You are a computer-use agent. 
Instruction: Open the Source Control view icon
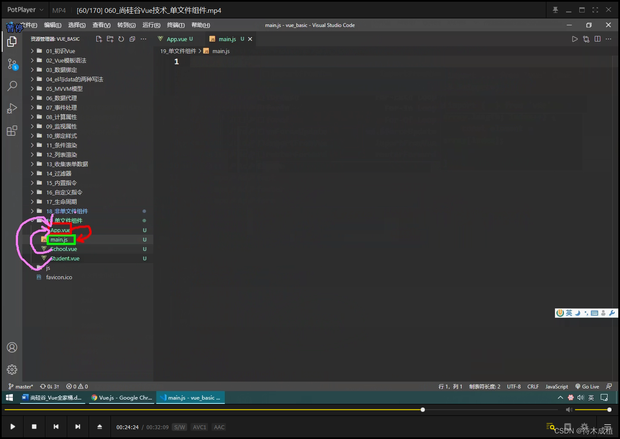[12, 64]
